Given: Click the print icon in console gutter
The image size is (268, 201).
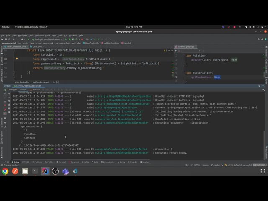Looking at the screenshot, I should coord(9,108).
